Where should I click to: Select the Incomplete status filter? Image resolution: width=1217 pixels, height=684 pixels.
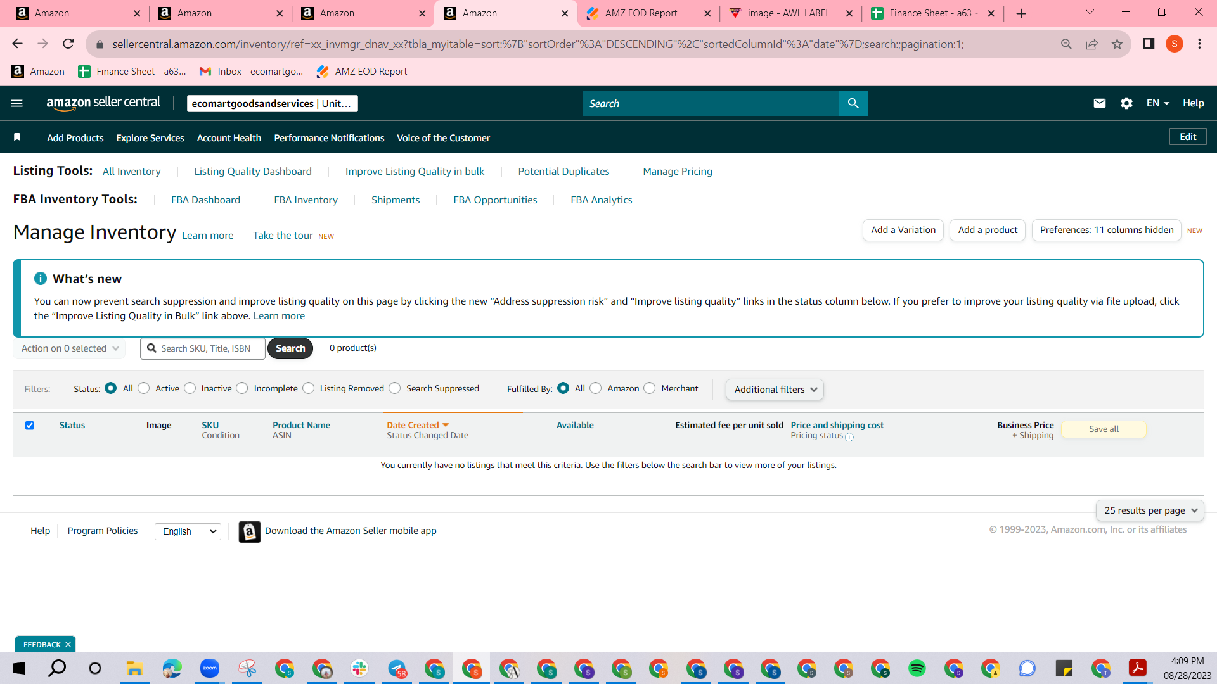click(x=242, y=388)
